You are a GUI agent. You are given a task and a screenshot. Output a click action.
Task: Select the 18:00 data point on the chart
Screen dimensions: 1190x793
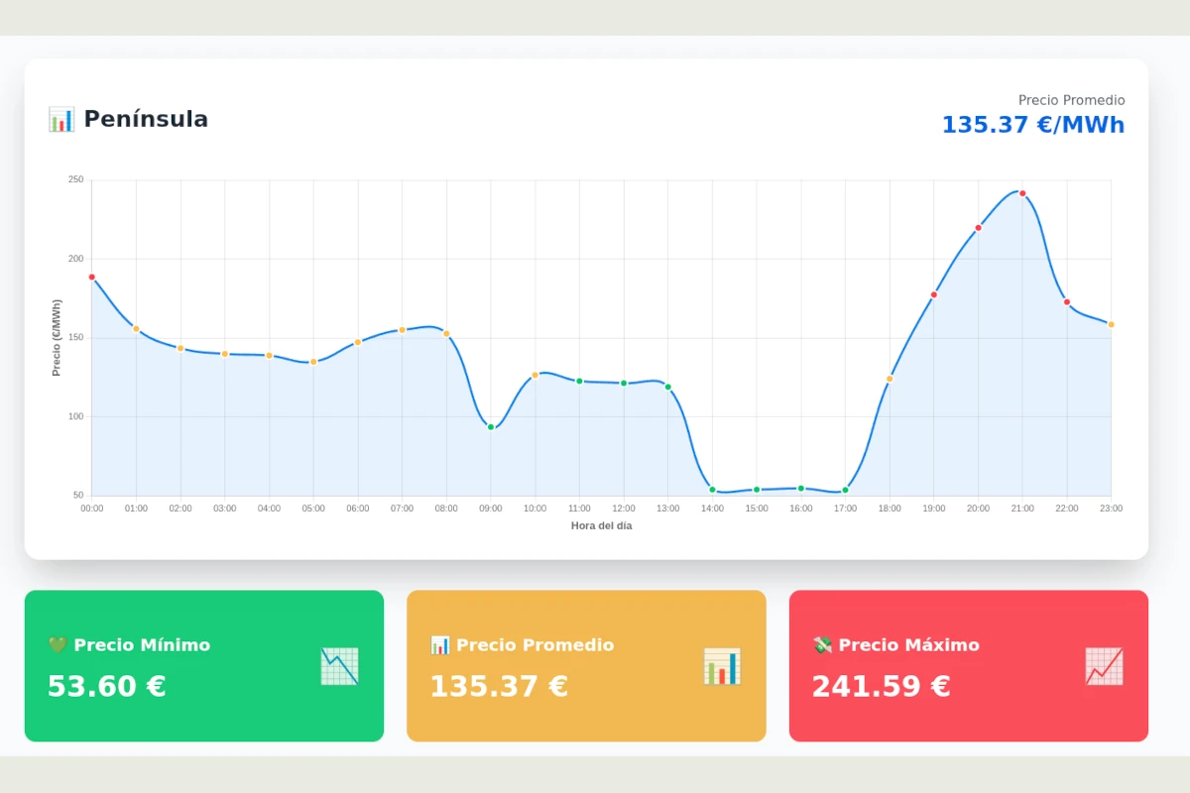890,379
